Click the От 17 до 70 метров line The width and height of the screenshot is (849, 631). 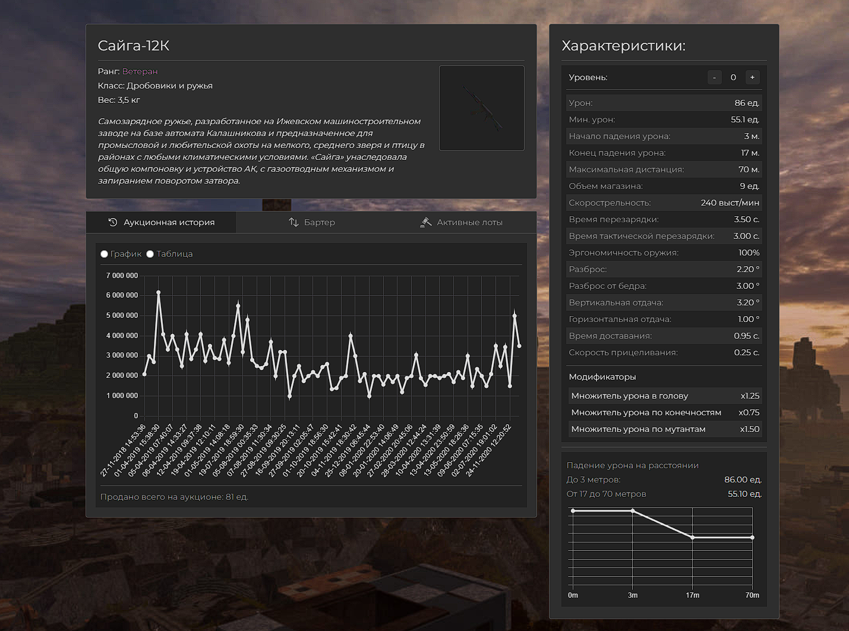point(664,494)
